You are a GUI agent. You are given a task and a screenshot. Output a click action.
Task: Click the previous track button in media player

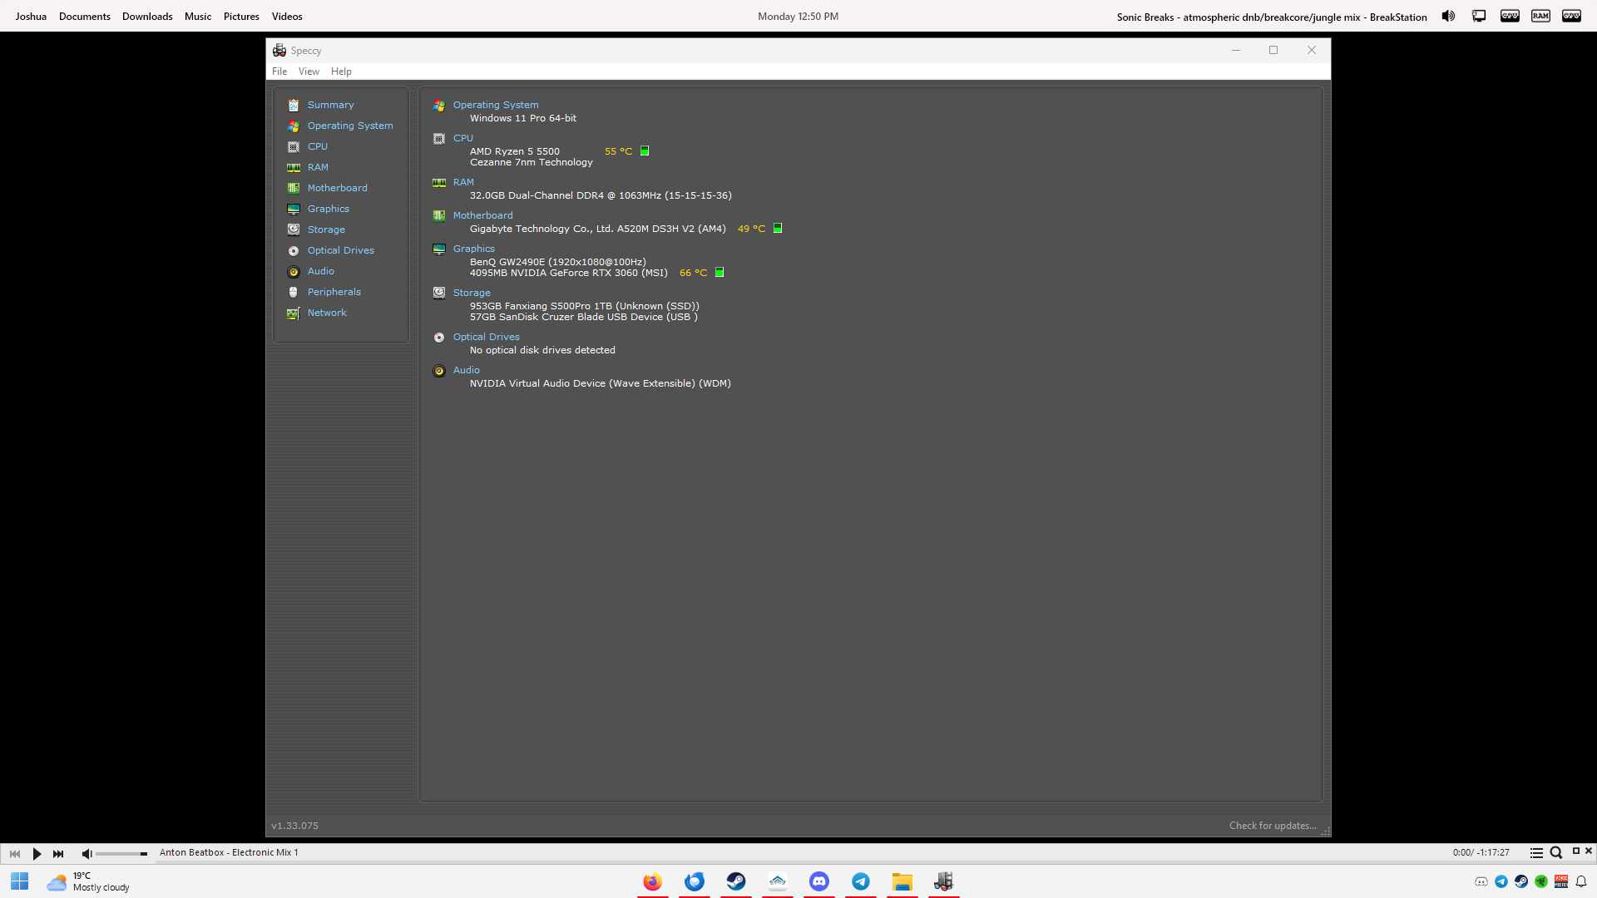pyautogui.click(x=15, y=854)
